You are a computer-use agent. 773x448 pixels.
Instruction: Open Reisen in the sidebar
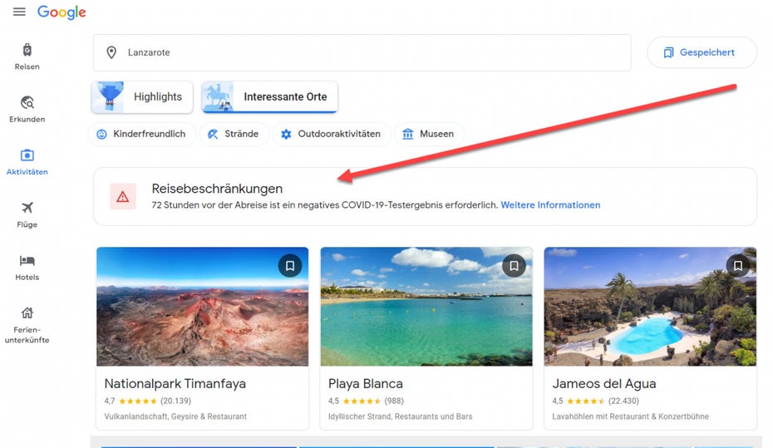[x=27, y=57]
